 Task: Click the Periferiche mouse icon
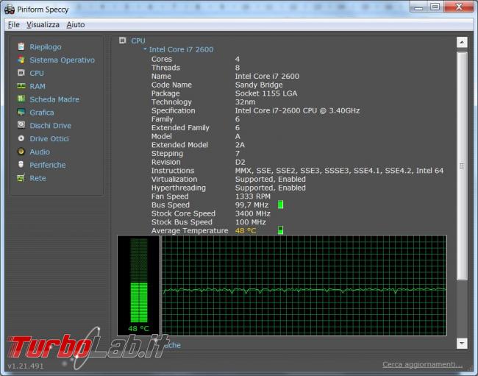pyautogui.click(x=21, y=165)
